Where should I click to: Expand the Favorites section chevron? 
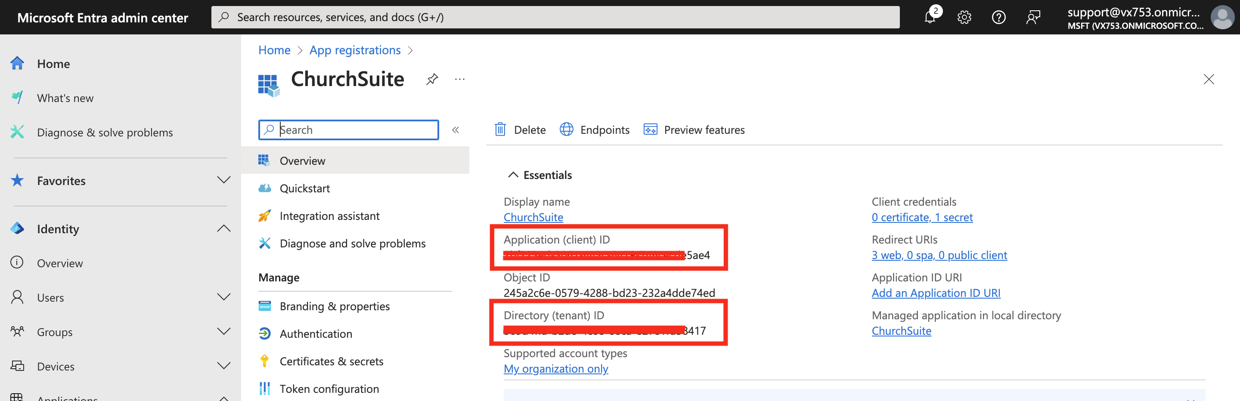(x=224, y=180)
